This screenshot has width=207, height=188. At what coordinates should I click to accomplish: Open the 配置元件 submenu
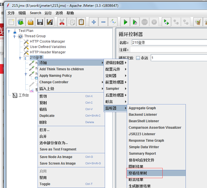pos(116,69)
